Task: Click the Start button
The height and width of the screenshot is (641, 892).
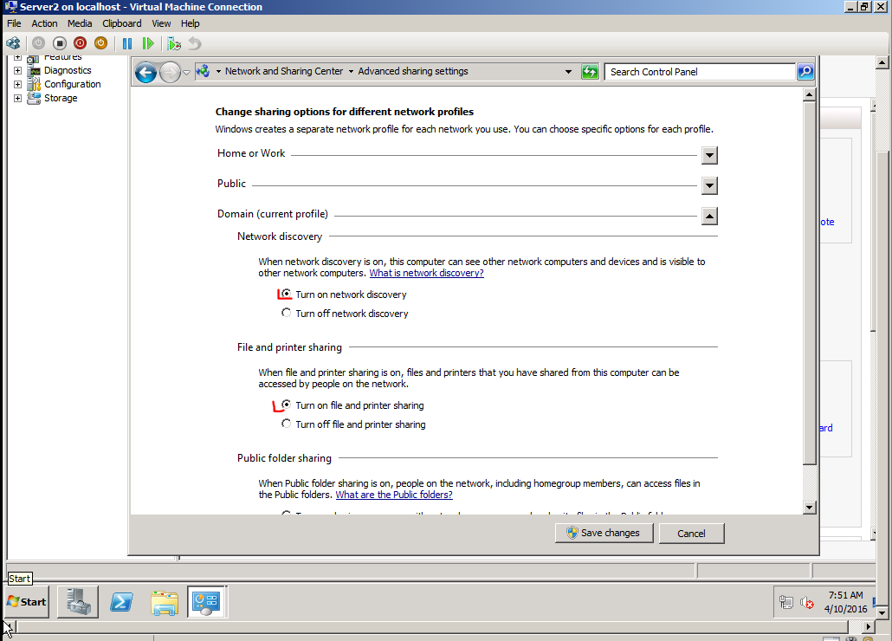Action: coord(28,602)
